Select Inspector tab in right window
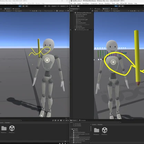Image resolution: width=144 pixels, height=144 pixels. pos(114,9)
